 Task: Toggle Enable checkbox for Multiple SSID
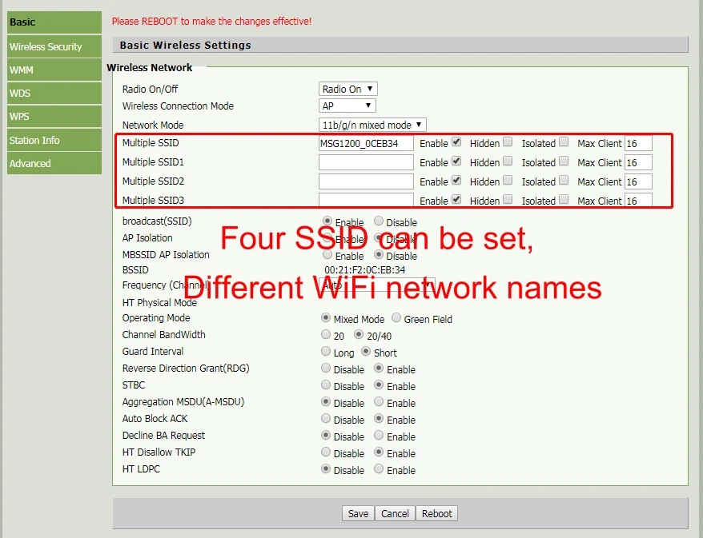456,141
